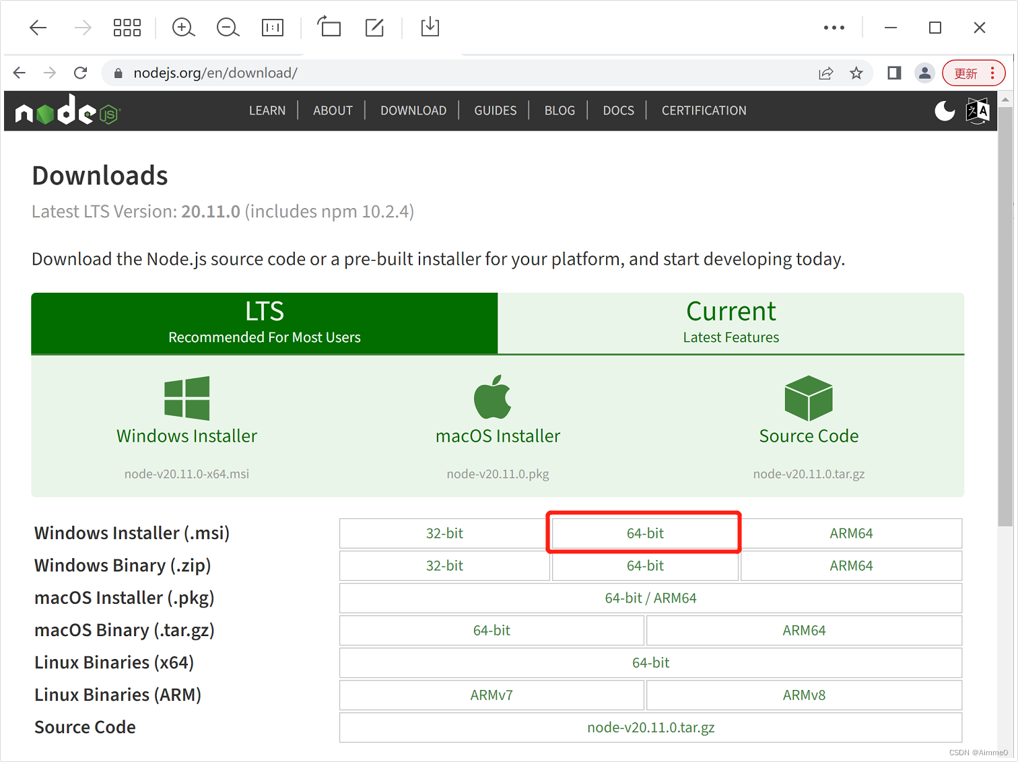This screenshot has width=1018, height=762.
Task: Download Windows Binary (.zip) 32-bit
Action: [444, 565]
